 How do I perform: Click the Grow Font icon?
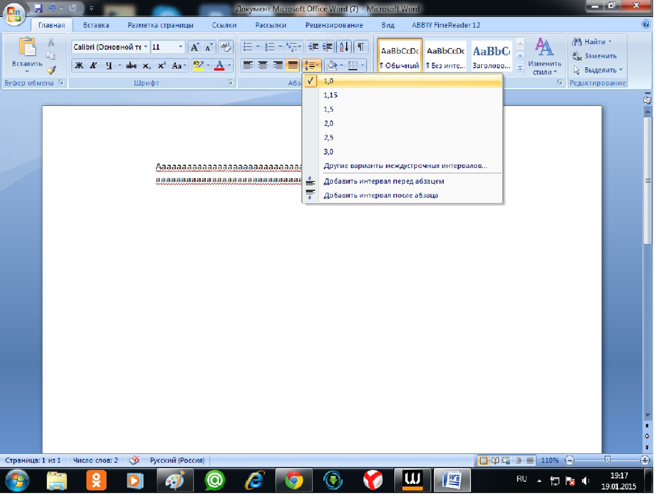[x=195, y=47]
